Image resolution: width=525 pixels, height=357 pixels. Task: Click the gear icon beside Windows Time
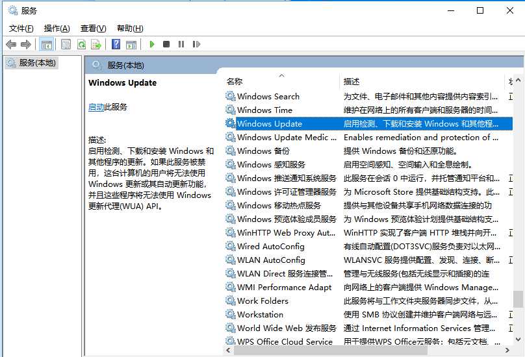231,110
